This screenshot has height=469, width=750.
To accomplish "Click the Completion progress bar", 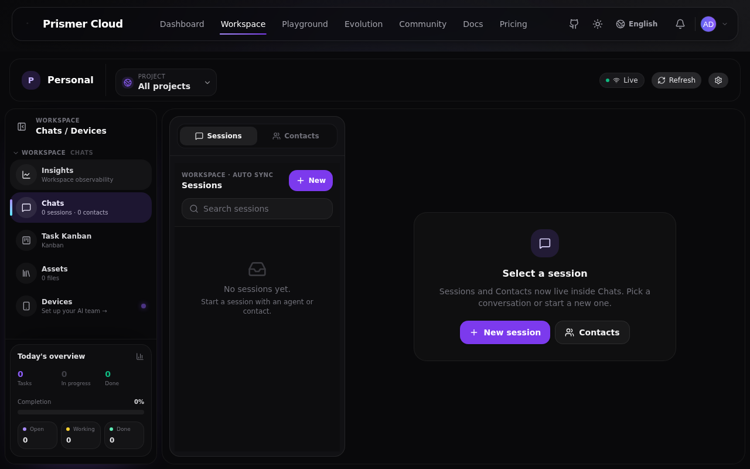I will tap(81, 412).
